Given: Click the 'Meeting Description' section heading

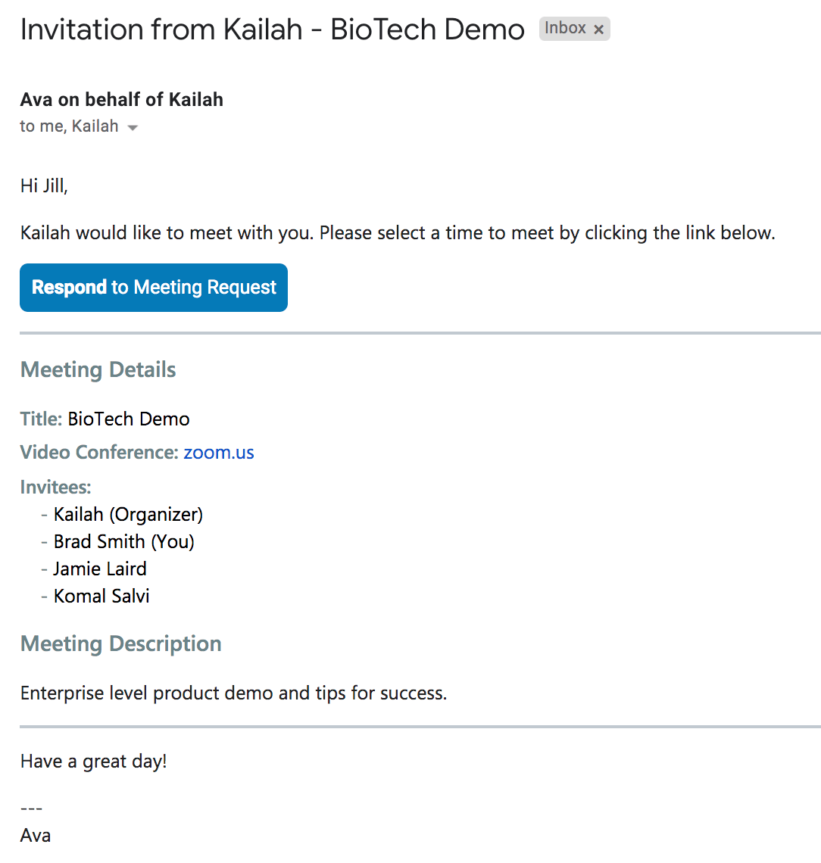Looking at the screenshot, I should click(120, 643).
